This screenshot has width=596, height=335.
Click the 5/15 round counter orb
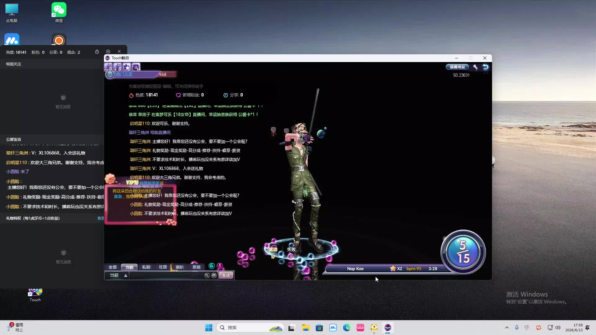coord(463,252)
